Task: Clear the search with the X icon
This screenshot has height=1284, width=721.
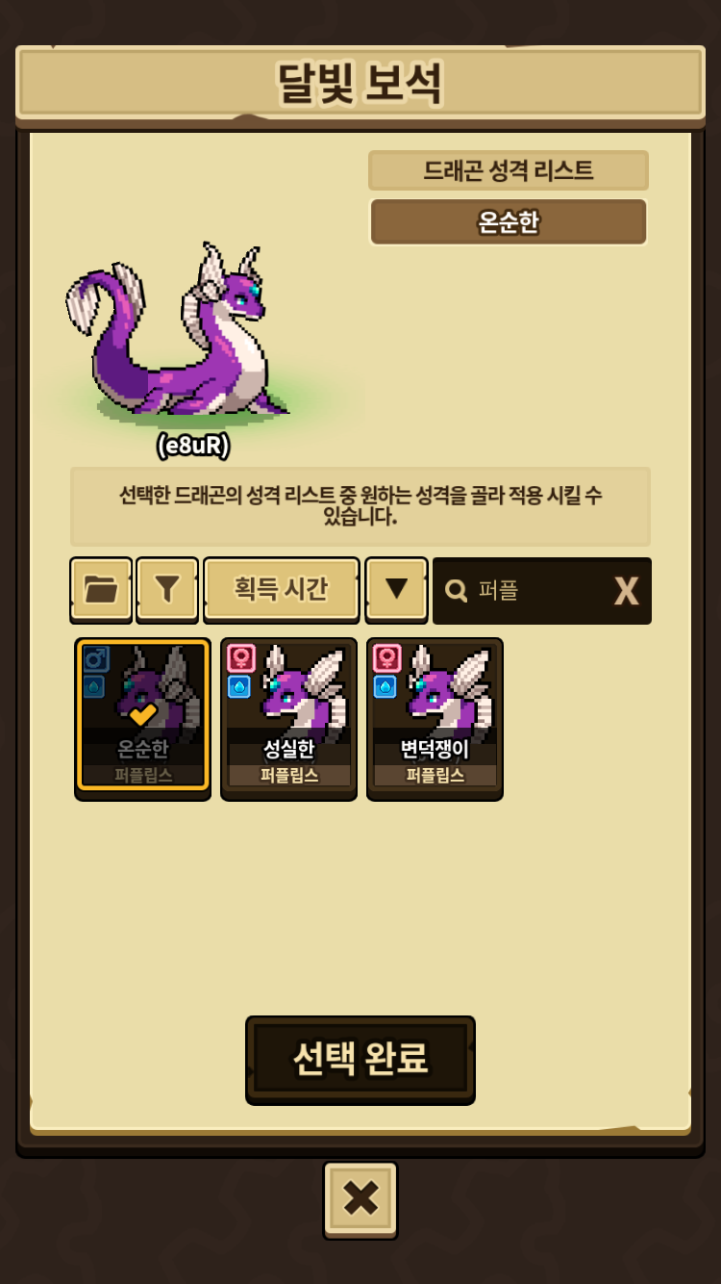Action: click(626, 591)
